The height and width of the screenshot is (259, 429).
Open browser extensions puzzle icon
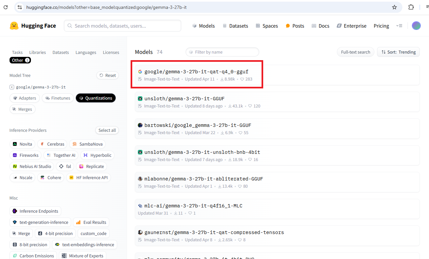[x=411, y=7]
